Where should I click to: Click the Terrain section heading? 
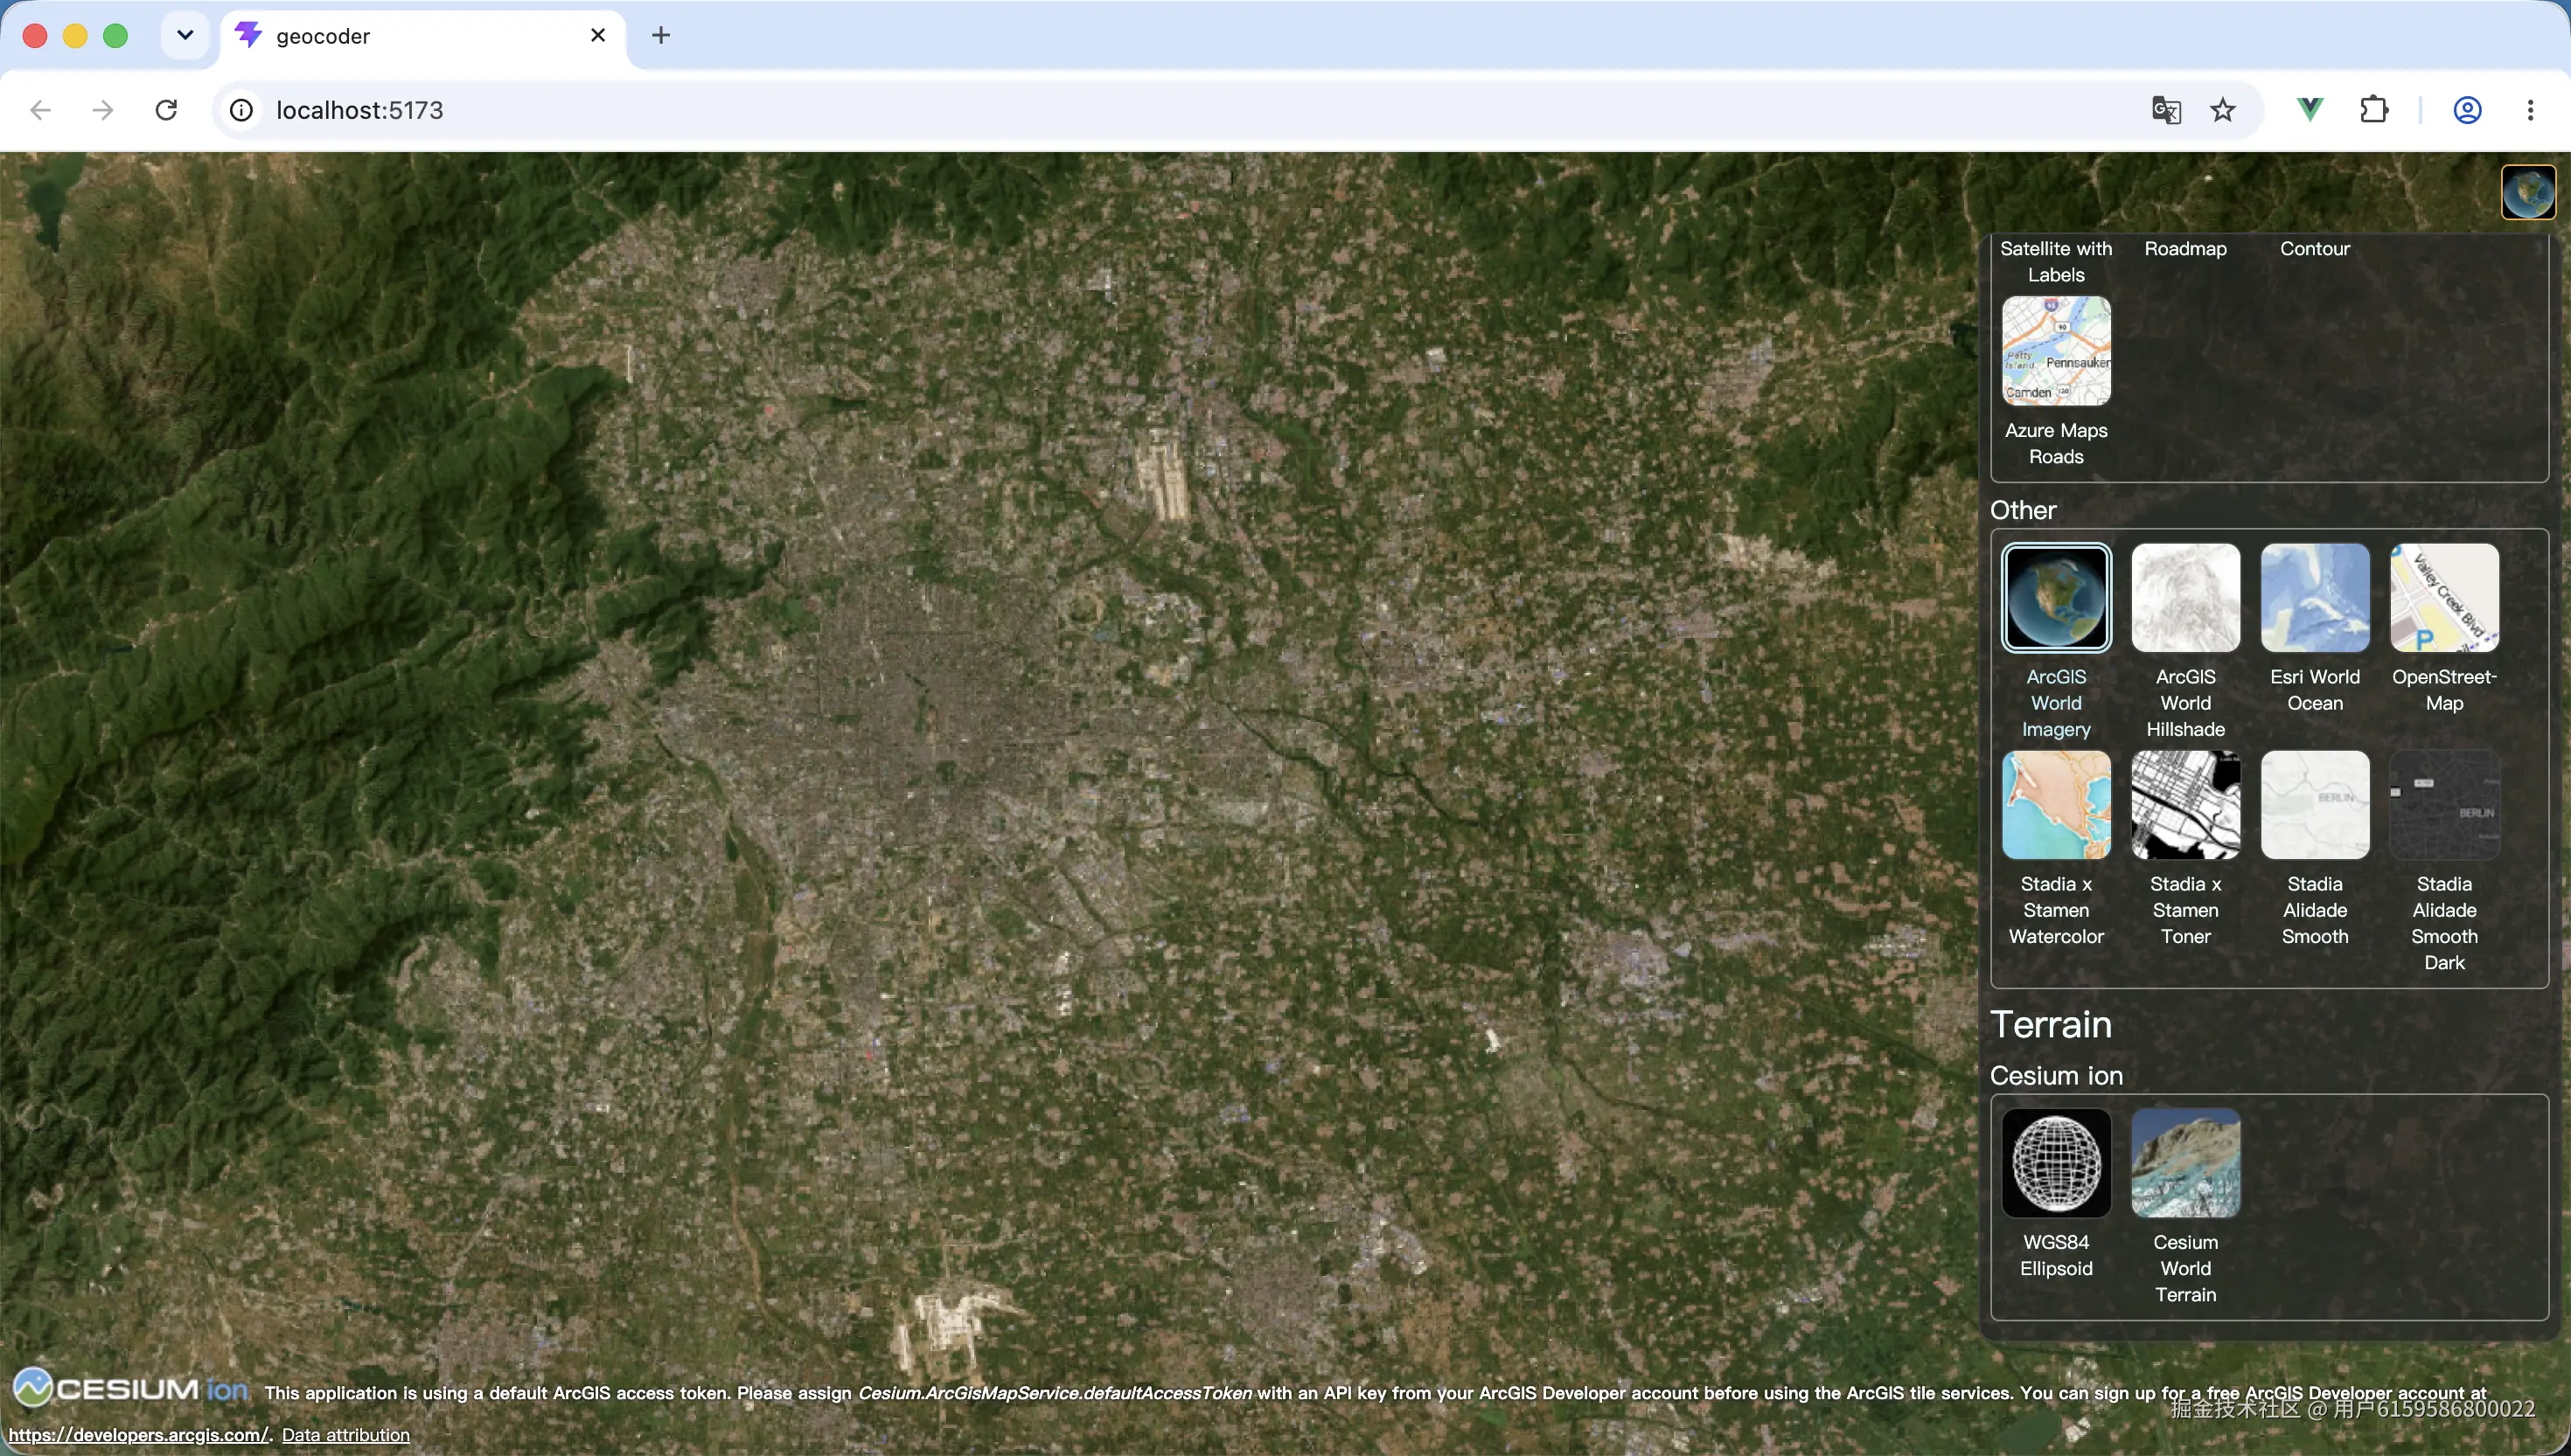click(2051, 1024)
